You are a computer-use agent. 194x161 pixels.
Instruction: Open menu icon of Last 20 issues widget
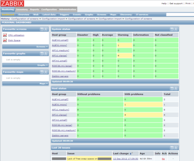tap(172, 148)
